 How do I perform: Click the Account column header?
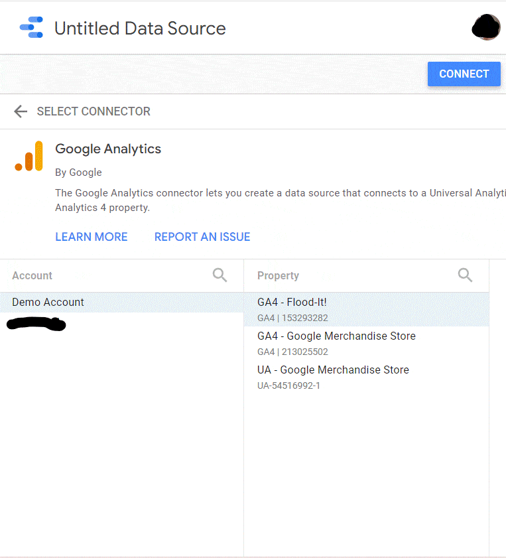point(32,275)
